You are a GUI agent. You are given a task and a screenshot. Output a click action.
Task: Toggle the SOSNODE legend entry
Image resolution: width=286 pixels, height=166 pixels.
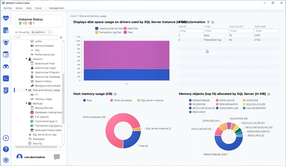click(250, 100)
